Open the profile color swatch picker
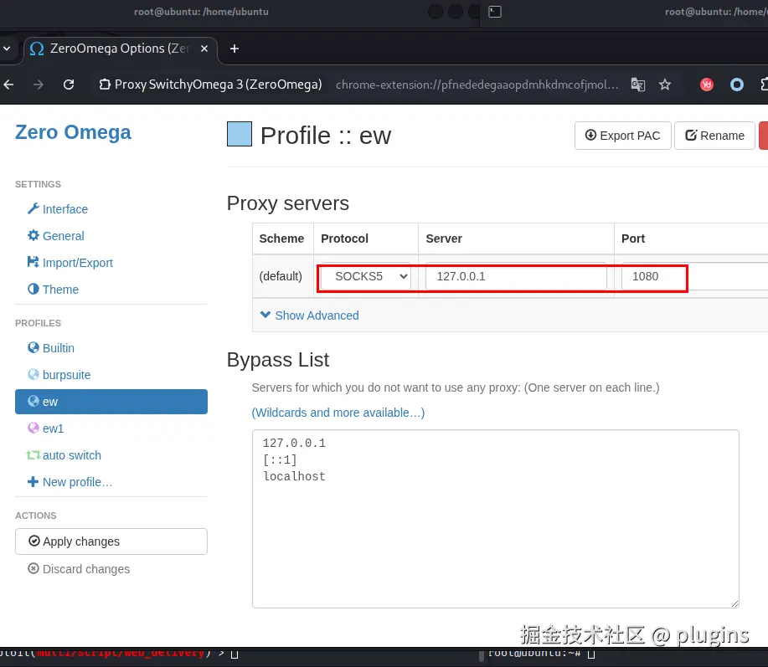This screenshot has width=768, height=667. click(240, 134)
